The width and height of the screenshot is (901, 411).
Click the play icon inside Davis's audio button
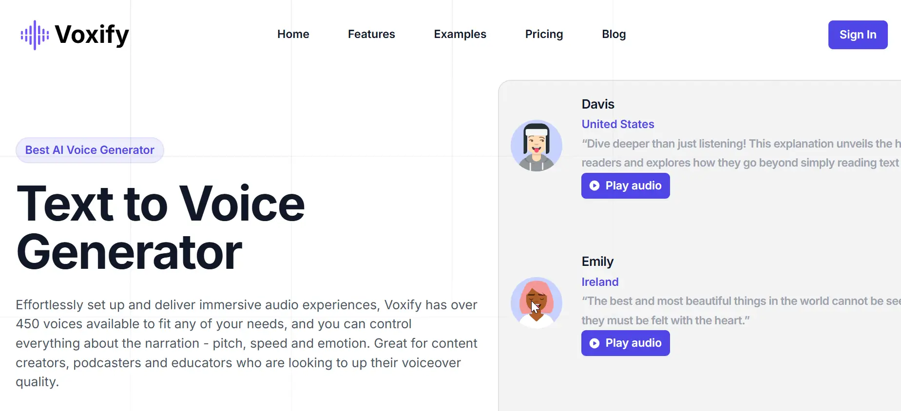tap(594, 186)
